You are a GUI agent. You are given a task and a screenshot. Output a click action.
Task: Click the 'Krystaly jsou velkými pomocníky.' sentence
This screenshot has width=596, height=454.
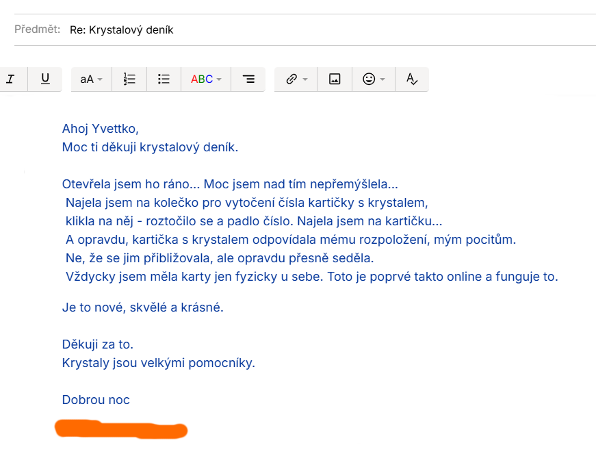(158, 363)
